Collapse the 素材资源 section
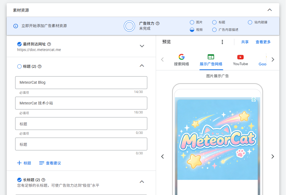The height and width of the screenshot is (195, 286). (x=269, y=10)
